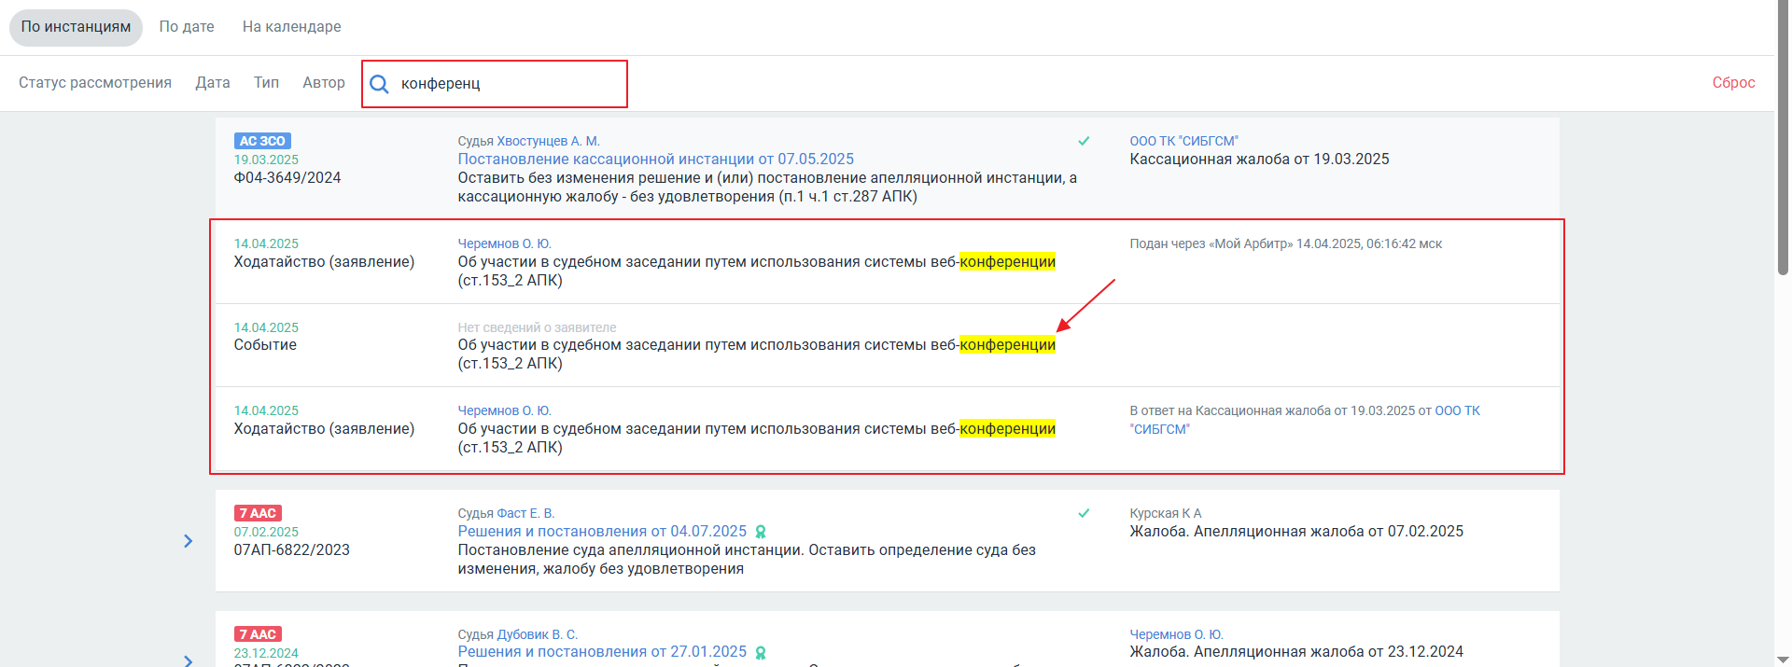Viewport: 1792px width, 667px height.
Task: Expand the 23.12.2024 appeal case row
Action: point(189,660)
